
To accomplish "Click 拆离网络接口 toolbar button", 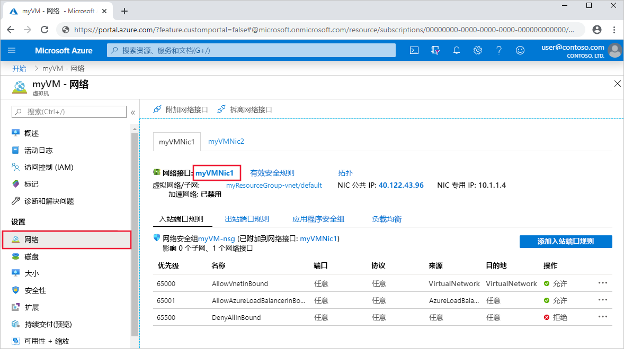I will [244, 109].
